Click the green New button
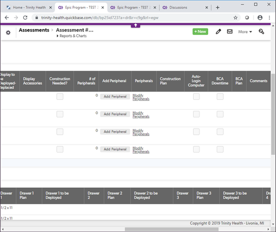 pyautogui.click(x=200, y=31)
